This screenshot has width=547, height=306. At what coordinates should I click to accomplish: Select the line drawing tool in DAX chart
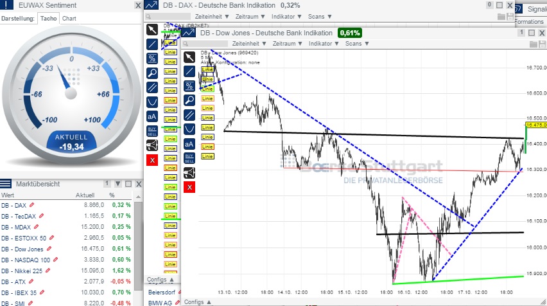[x=152, y=44]
